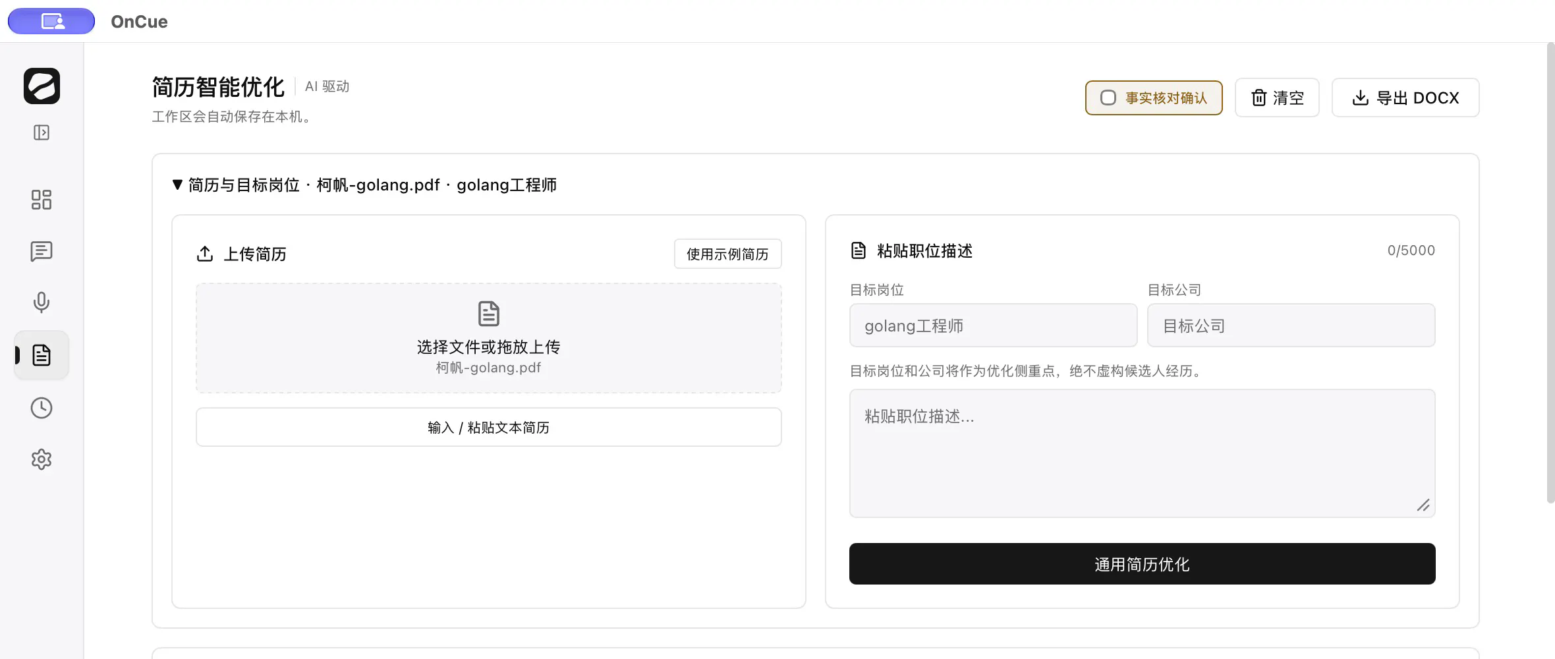This screenshot has width=1555, height=659.
Task: Click the OnCue purple window badge icon
Action: click(51, 21)
